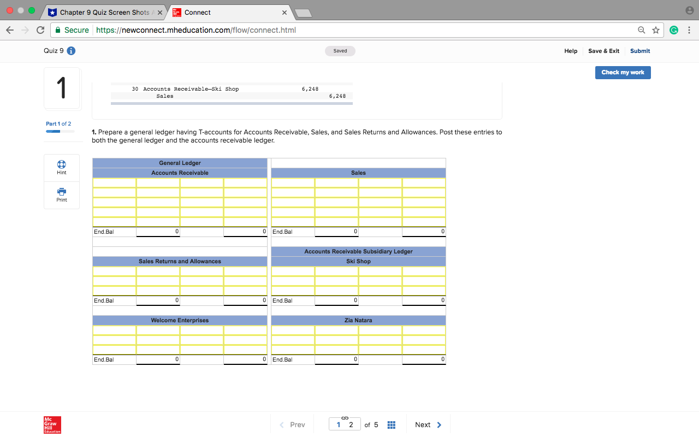Click the Print icon in sidebar
This screenshot has height=437, width=699.
coord(62,192)
